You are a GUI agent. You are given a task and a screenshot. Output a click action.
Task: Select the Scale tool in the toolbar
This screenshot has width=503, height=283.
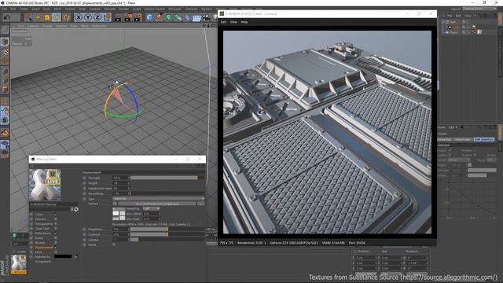47,17
